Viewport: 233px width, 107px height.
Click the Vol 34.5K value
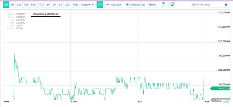[x=19, y=26]
